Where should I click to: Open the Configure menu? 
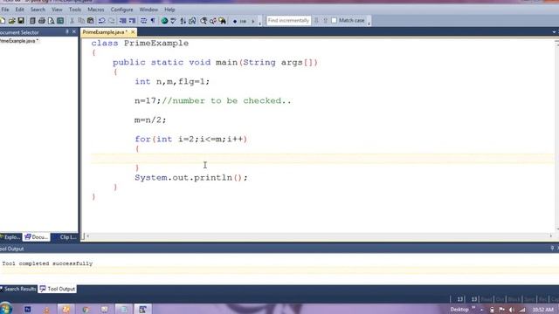(121, 10)
